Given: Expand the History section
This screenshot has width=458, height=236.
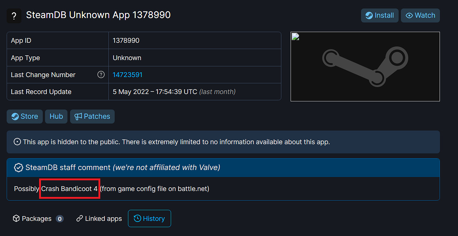Looking at the screenshot, I should point(149,218).
